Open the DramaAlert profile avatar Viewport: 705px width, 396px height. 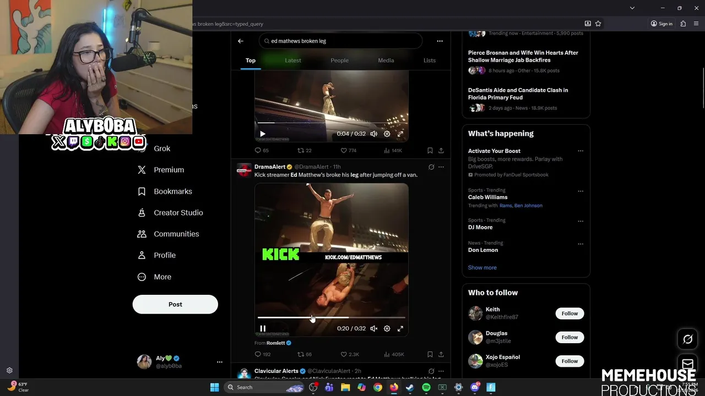pyautogui.click(x=244, y=170)
